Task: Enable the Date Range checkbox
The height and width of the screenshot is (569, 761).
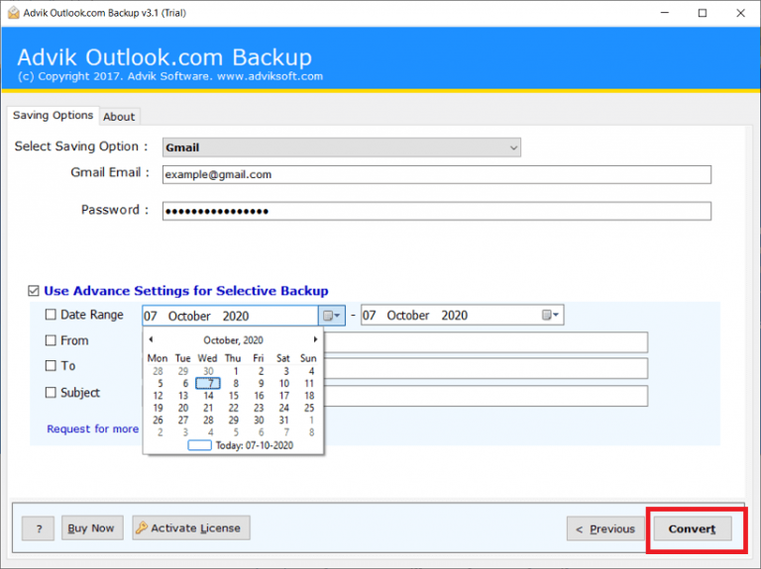Action: (x=51, y=315)
